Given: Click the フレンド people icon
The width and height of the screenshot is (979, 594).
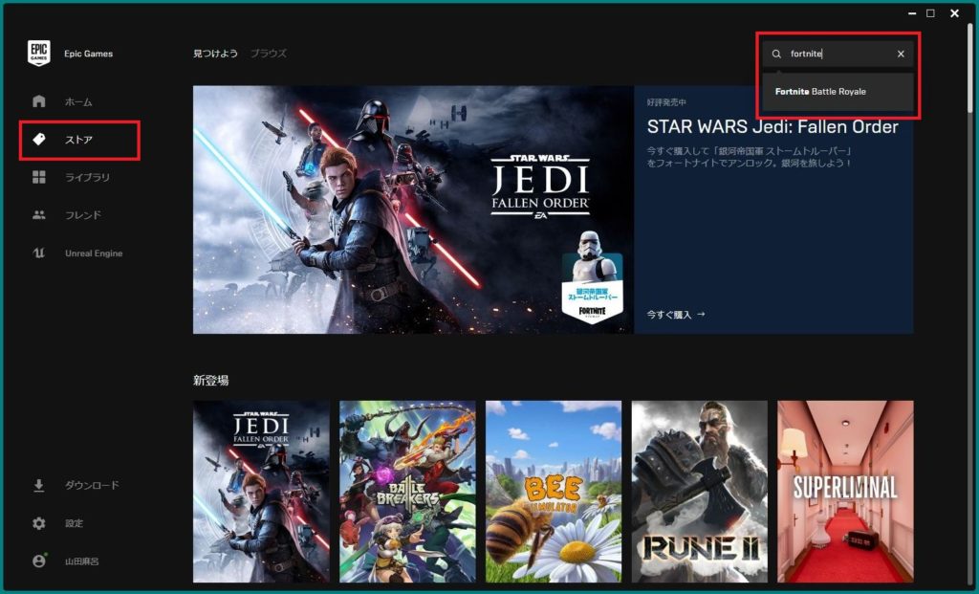Looking at the screenshot, I should (38, 215).
